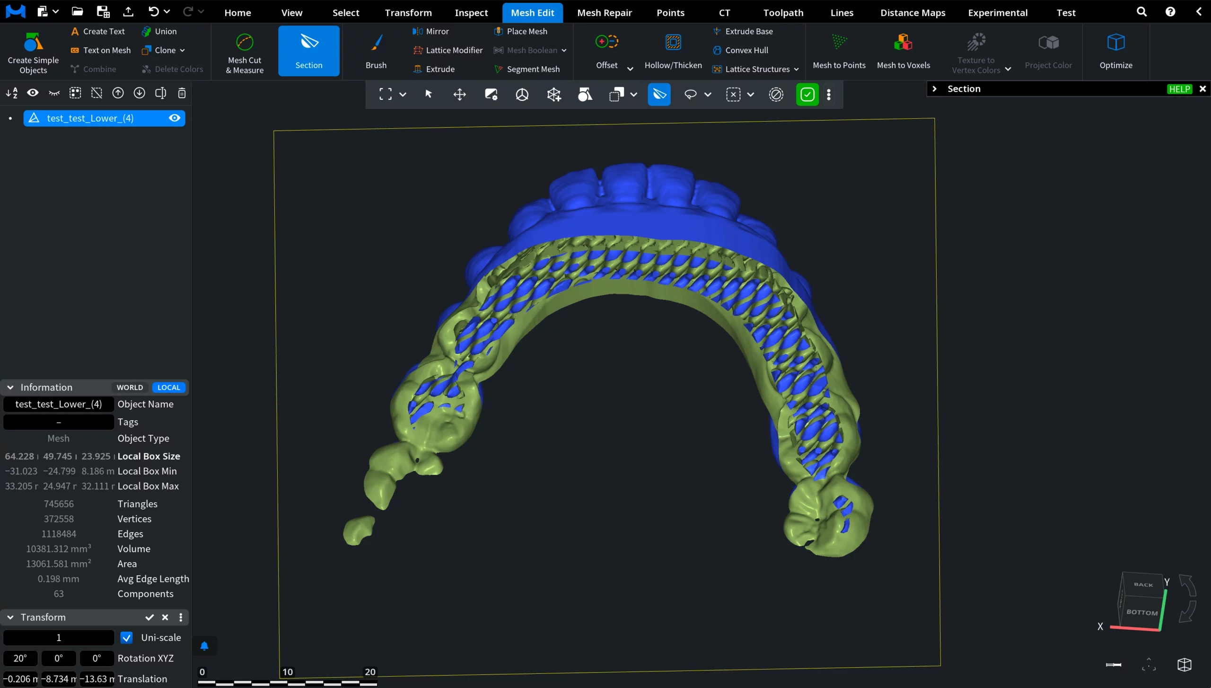This screenshot has height=688, width=1211.
Task: Click the Hollow/Thicken tool
Action: point(673,51)
